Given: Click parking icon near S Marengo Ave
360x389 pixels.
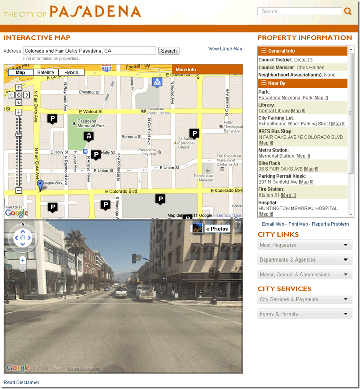Looking at the screenshot, I should (105, 205).
